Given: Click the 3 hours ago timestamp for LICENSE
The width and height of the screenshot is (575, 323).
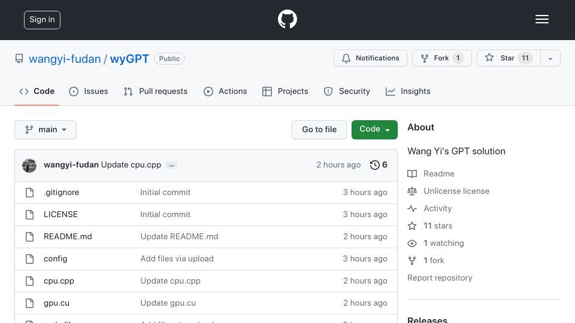Looking at the screenshot, I should [x=365, y=214].
